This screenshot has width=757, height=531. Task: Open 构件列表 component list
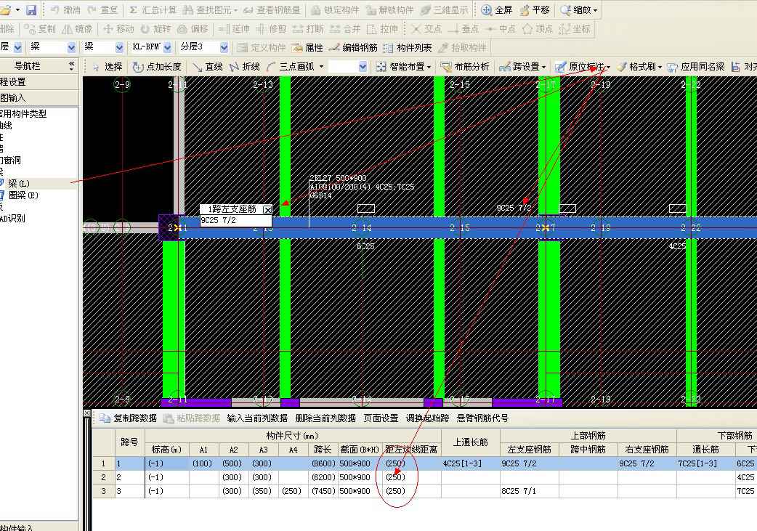coord(408,47)
